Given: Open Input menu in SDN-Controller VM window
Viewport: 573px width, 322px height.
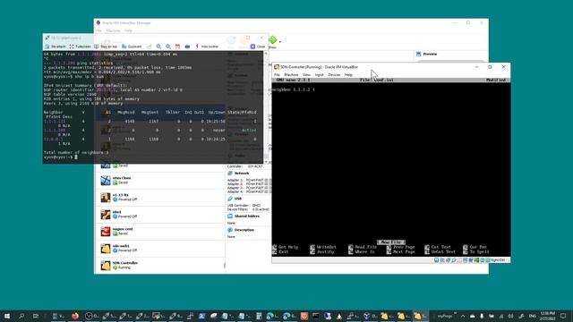Looking at the screenshot, I should point(319,74).
